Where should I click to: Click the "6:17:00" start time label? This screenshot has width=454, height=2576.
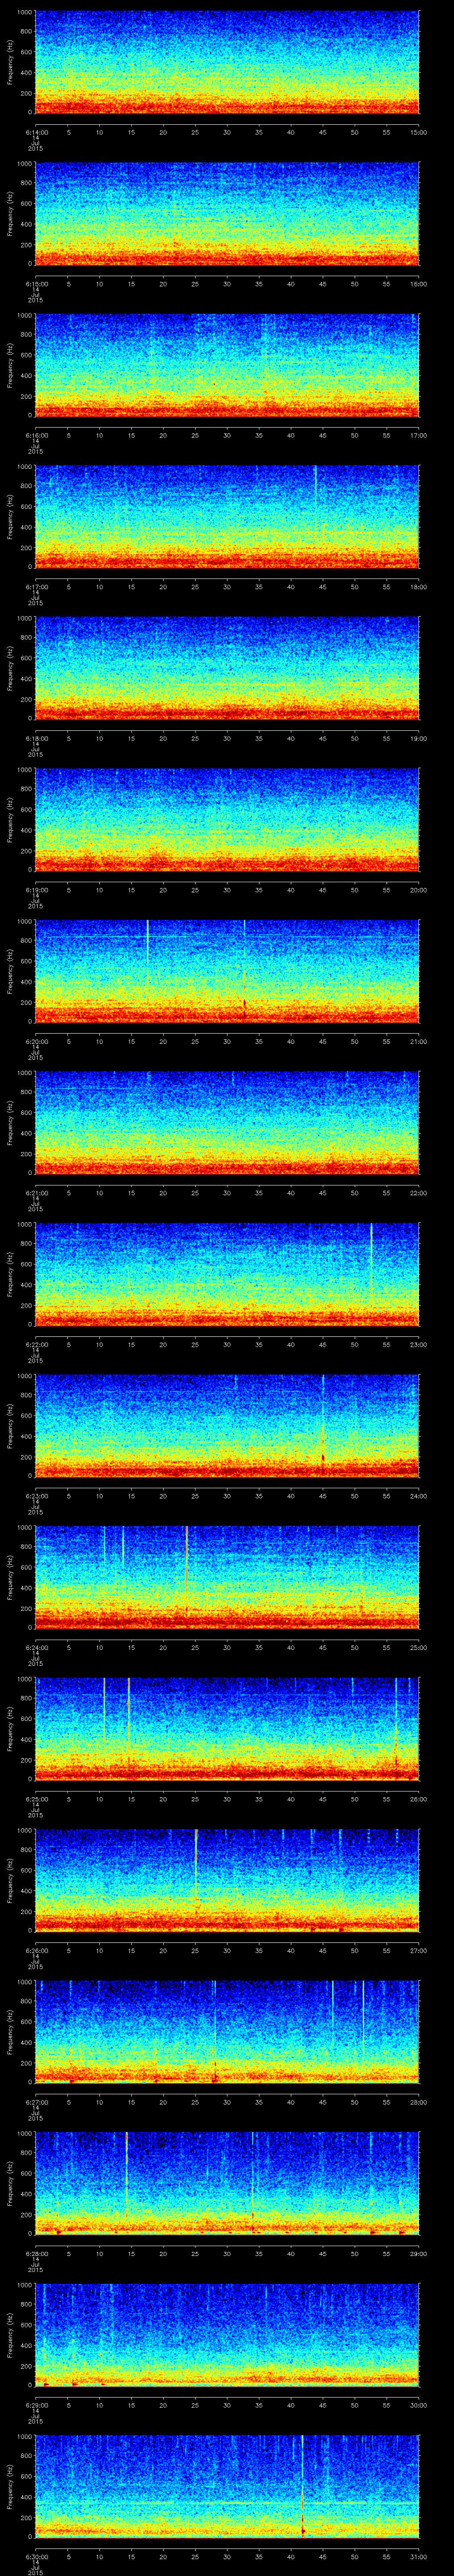tap(36, 586)
